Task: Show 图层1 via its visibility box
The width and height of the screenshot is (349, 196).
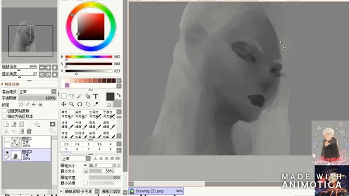Action: (x=7, y=139)
